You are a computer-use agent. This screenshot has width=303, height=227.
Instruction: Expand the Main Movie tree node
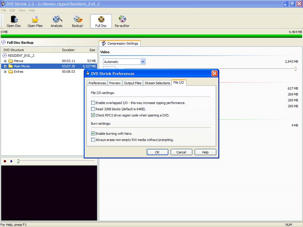[x=5, y=66]
